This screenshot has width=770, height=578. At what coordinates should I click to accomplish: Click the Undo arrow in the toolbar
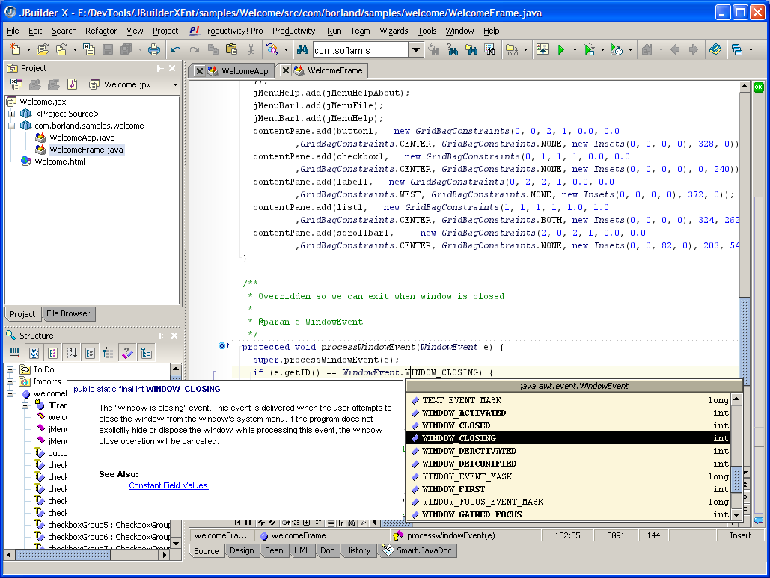click(x=176, y=50)
